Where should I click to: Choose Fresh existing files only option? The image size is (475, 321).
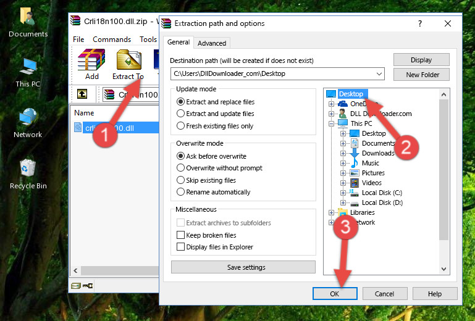(x=215, y=126)
